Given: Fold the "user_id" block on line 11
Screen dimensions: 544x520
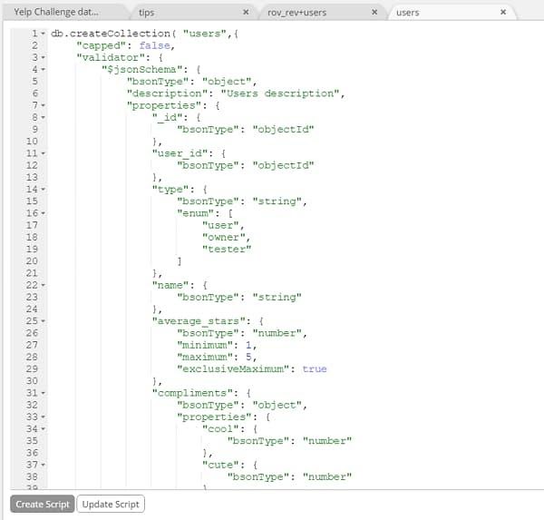Looking at the screenshot, I should point(43,154).
